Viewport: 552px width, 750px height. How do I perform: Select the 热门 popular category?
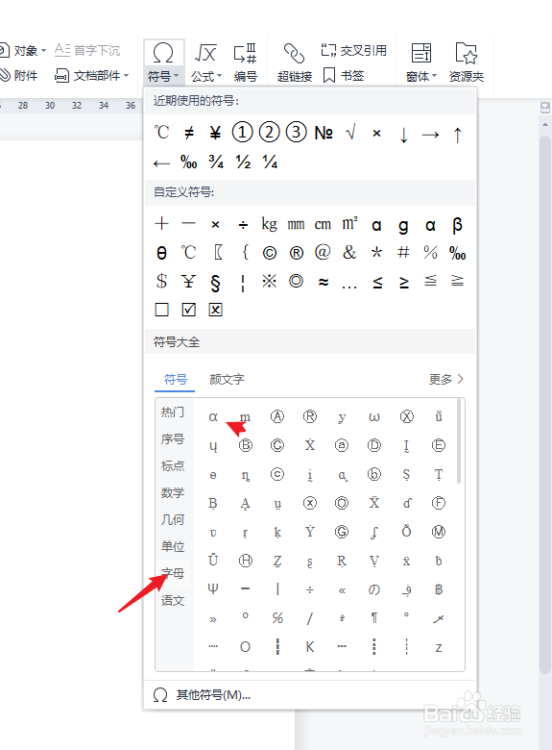click(x=173, y=412)
